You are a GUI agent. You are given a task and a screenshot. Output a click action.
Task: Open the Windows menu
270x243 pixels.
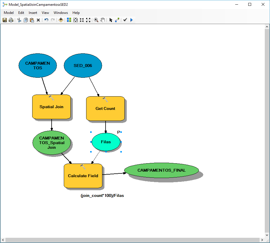[61, 13]
